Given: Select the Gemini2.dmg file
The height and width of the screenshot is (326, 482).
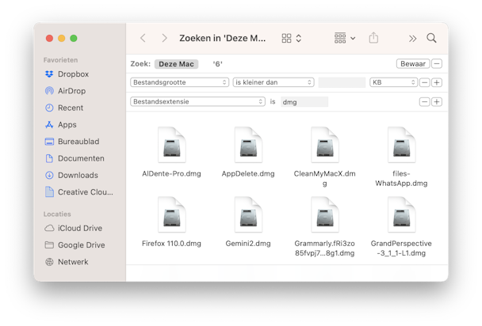Looking at the screenshot, I should (248, 222).
